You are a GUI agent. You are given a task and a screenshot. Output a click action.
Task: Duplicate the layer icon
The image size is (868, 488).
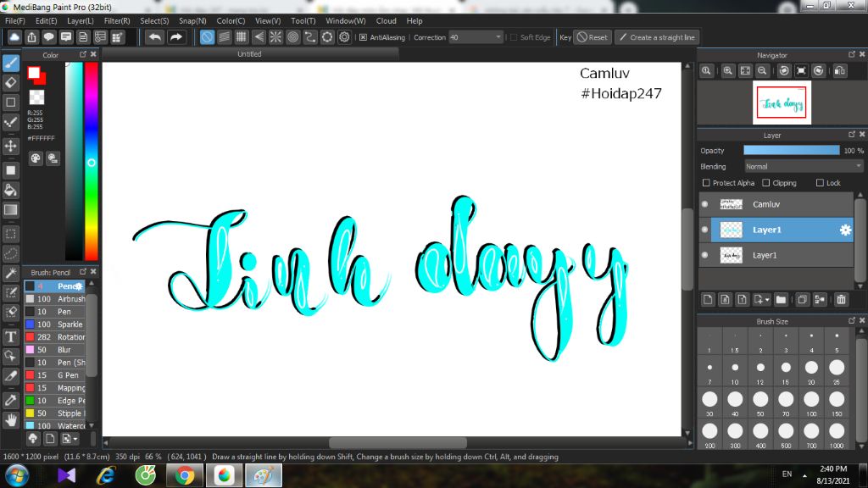point(802,299)
